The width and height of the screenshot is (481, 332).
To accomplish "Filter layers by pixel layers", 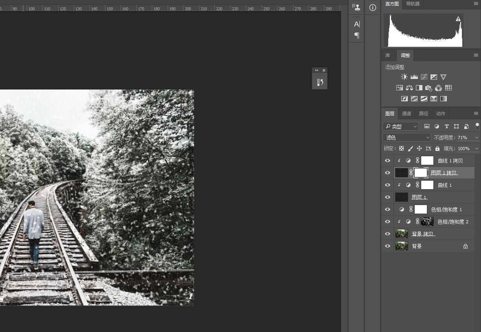I will pos(427,127).
